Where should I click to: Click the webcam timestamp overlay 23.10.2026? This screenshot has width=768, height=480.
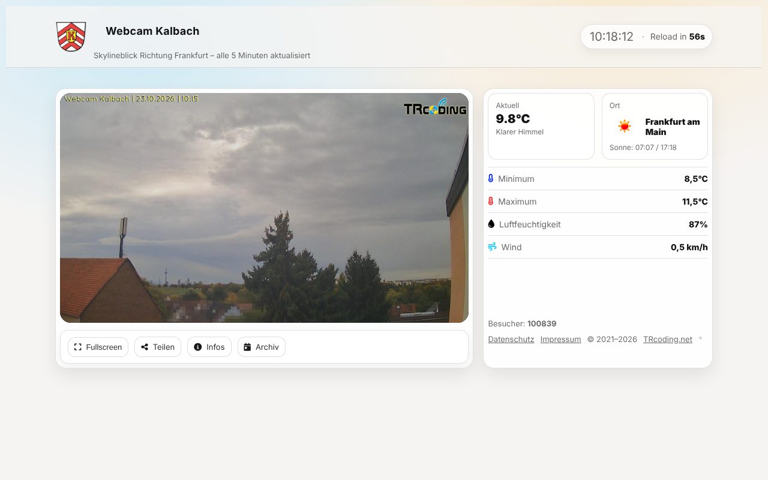131,98
